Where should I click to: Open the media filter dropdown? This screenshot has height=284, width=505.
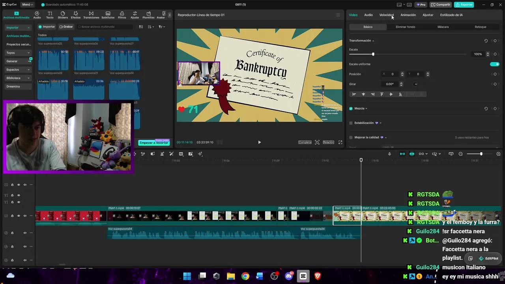(x=162, y=27)
